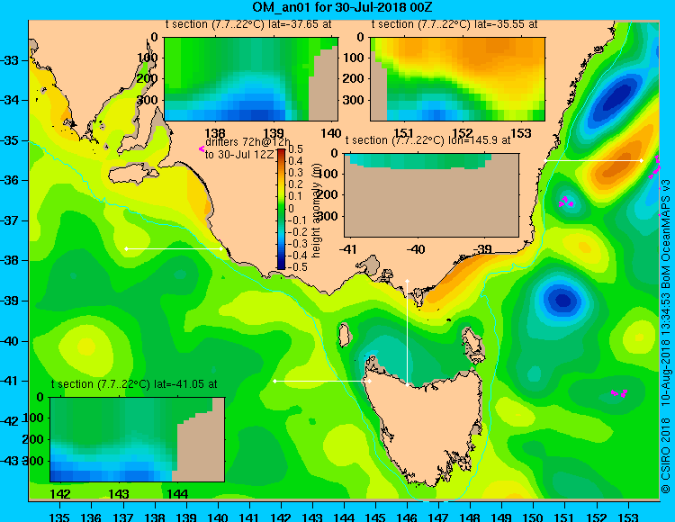Click the -37 latitude label on left axis
The width and height of the screenshot is (675, 522).
coord(10,220)
